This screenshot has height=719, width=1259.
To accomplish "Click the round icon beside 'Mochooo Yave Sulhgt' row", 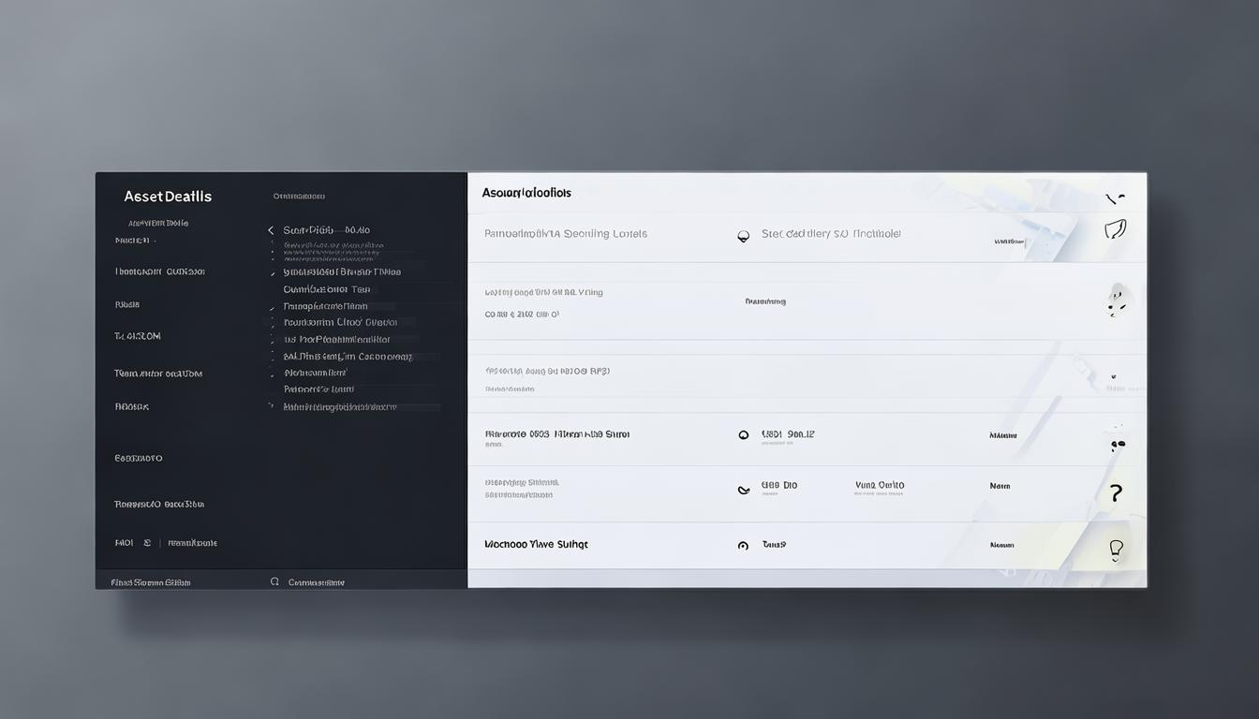I will [743, 545].
